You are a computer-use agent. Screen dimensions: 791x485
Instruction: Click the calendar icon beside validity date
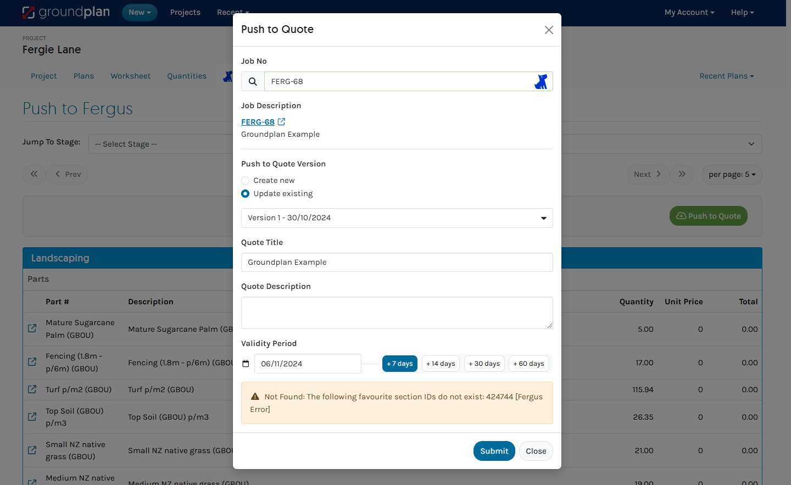pos(246,364)
